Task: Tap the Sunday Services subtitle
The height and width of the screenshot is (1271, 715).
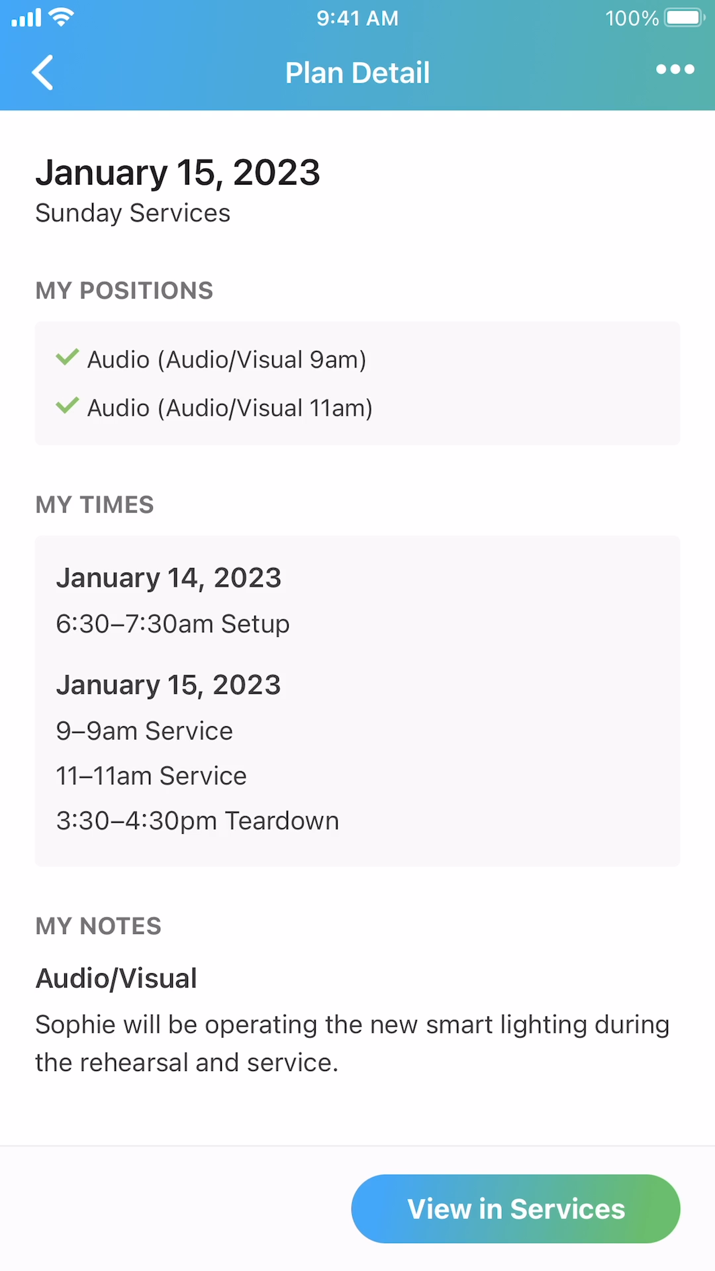Action: (132, 213)
